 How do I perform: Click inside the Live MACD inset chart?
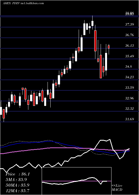pyautogui.click(x=76, y=181)
